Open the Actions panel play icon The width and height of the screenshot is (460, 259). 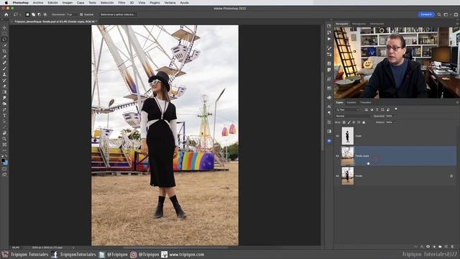pos(329,39)
